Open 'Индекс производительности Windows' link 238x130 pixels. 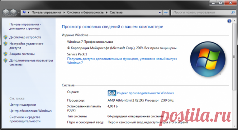click(x=145, y=93)
